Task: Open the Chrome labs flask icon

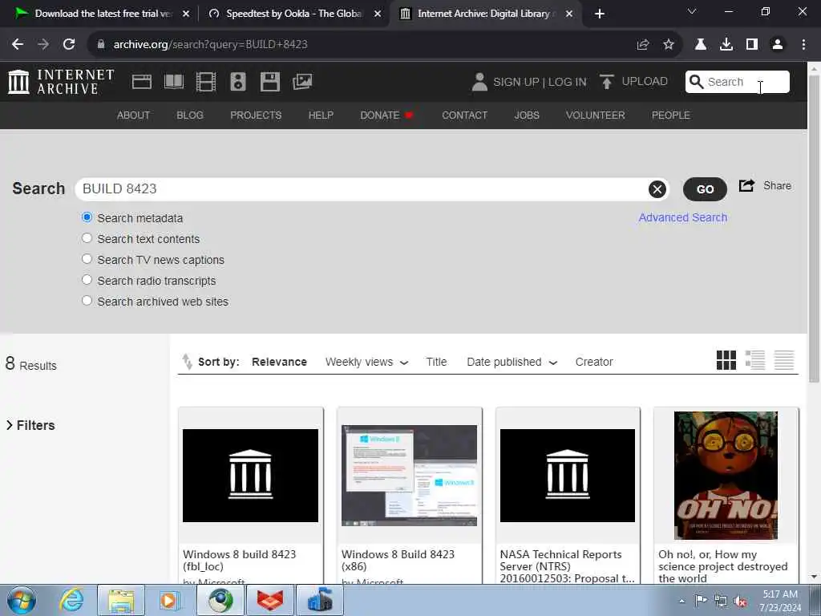Action: click(x=701, y=45)
